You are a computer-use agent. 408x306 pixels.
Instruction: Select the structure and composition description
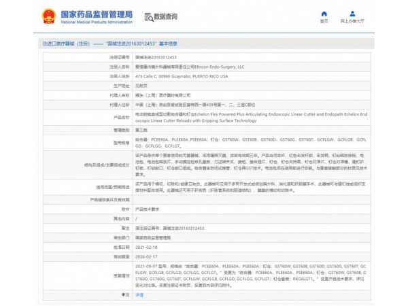tap(252, 165)
